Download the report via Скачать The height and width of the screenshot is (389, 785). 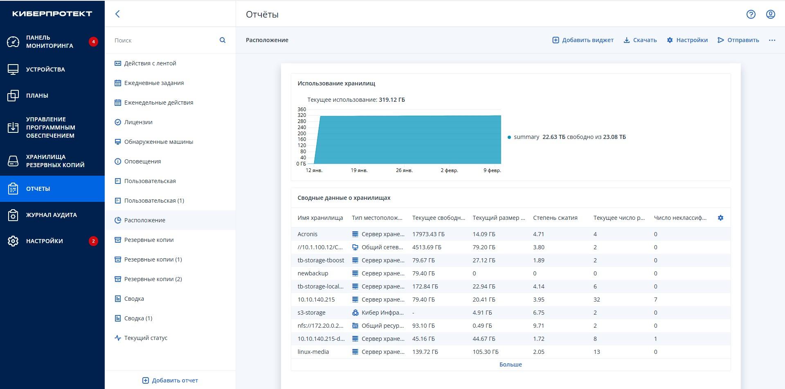point(640,40)
